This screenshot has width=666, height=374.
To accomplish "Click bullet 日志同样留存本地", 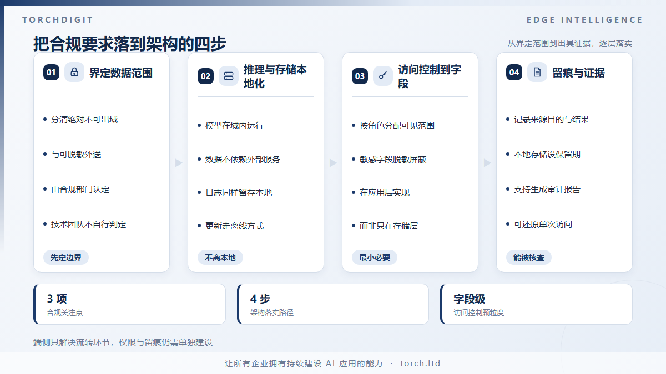I will tap(239, 193).
